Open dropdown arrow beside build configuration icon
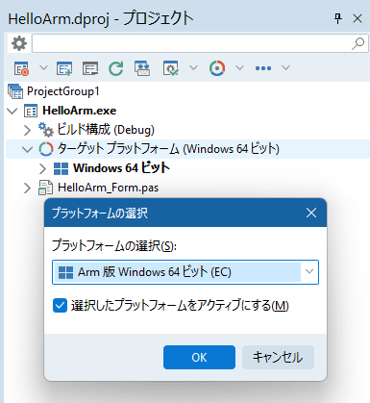 [193, 67]
